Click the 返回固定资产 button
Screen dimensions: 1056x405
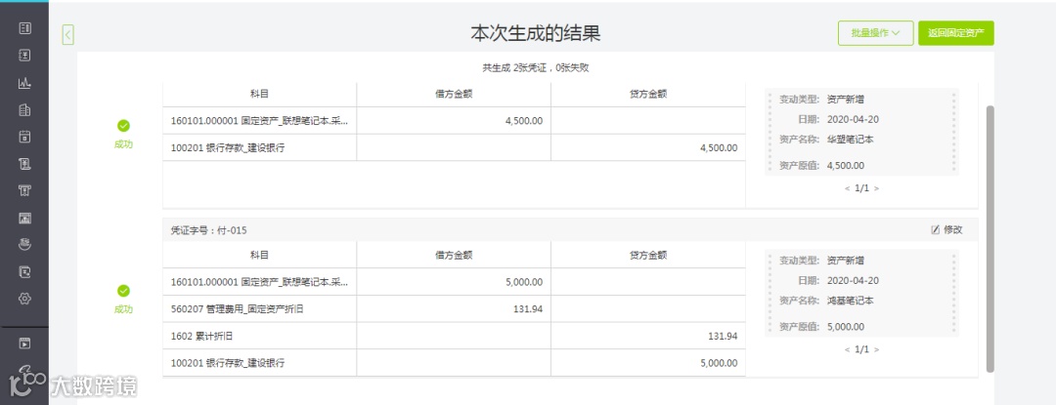[955, 33]
